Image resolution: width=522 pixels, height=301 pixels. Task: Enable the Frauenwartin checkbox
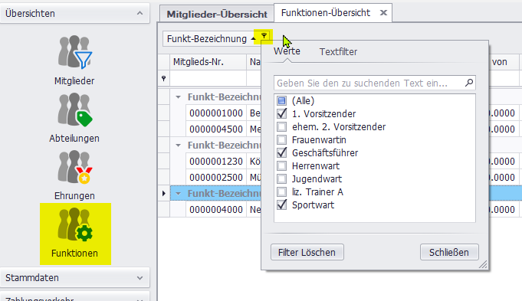coord(281,139)
